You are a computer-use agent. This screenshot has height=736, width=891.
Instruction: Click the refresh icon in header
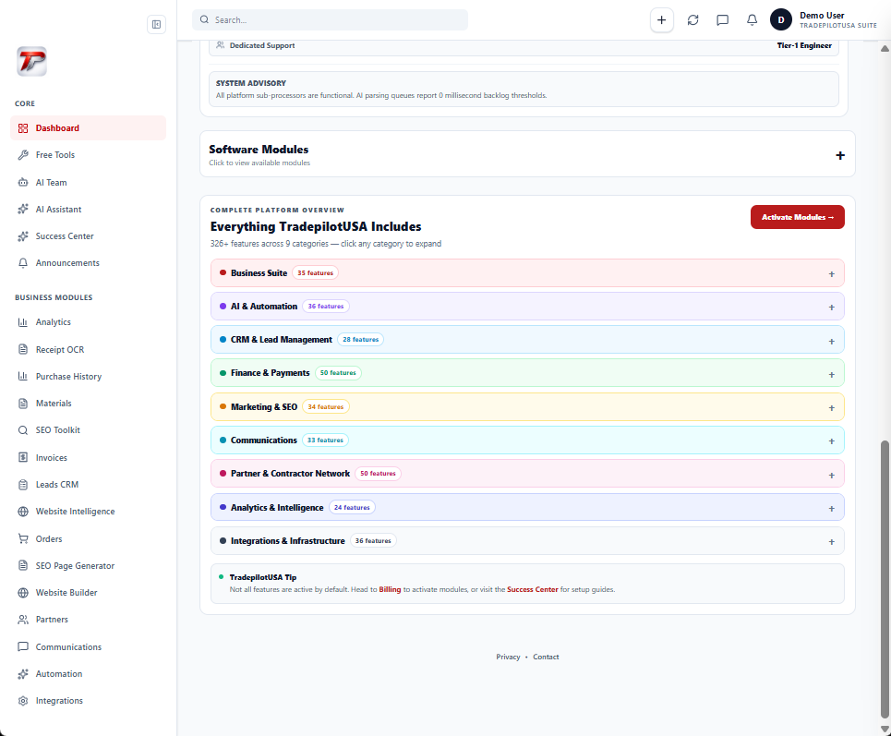point(692,20)
